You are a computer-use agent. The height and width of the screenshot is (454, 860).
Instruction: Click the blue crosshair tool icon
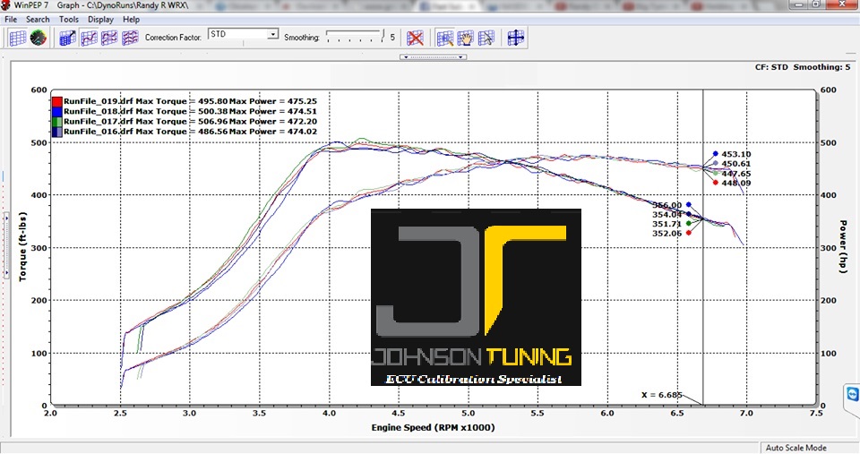[516, 38]
